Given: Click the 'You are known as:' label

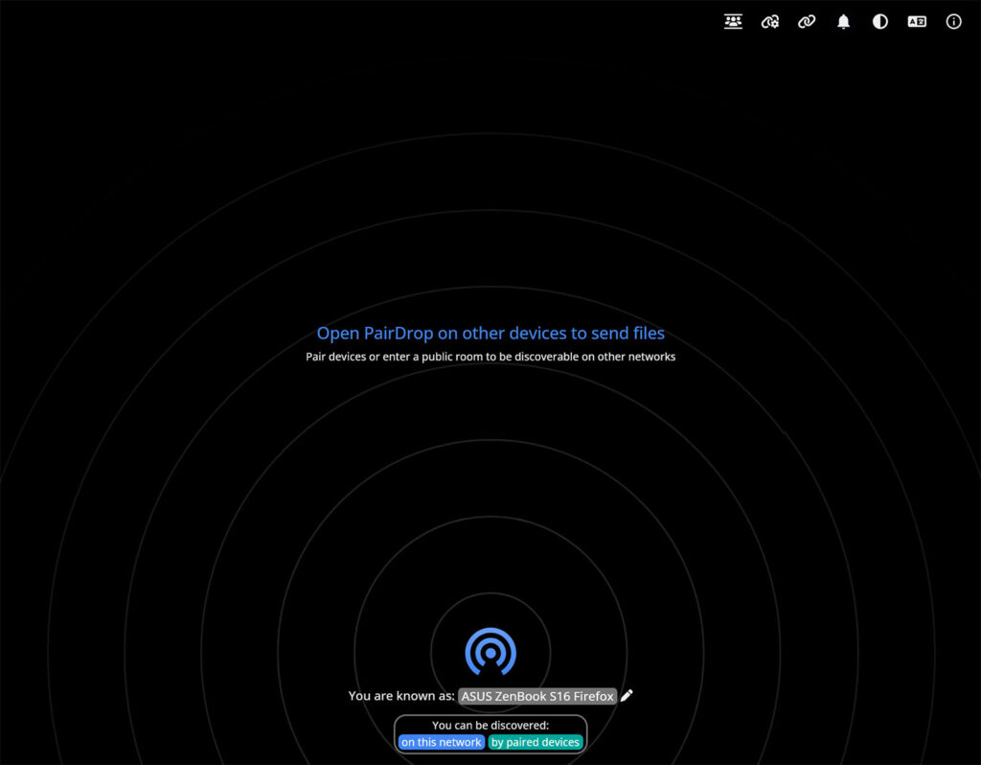Looking at the screenshot, I should [401, 696].
